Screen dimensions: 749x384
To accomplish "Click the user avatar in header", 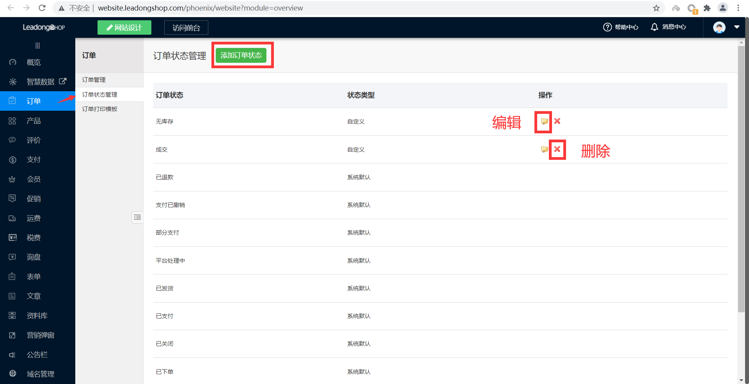I will [x=719, y=27].
